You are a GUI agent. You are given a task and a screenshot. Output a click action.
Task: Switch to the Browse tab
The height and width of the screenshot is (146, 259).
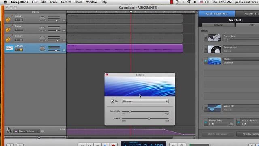(218, 25)
